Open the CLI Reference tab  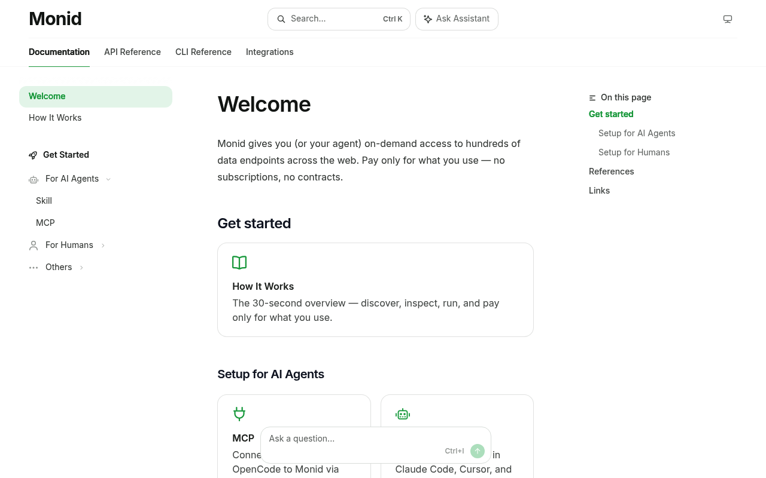coord(203,52)
